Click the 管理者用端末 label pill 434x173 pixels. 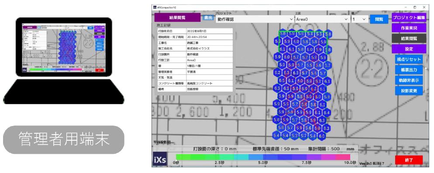click(x=64, y=139)
